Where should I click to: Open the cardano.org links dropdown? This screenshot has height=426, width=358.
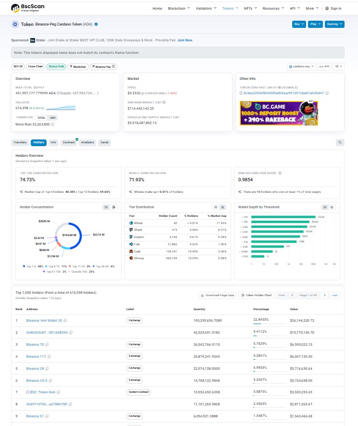pyautogui.click(x=301, y=66)
